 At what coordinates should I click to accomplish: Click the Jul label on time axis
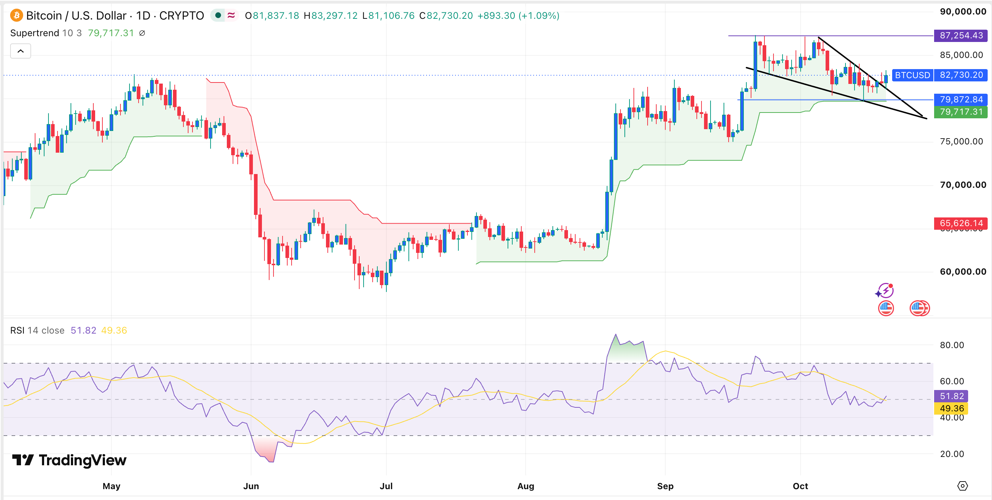tap(386, 486)
